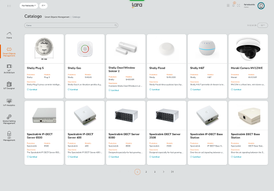Viewport: 274px width, 191px height.
Task: Click the Meraki Camera MV12WE title
Action: 247,68
